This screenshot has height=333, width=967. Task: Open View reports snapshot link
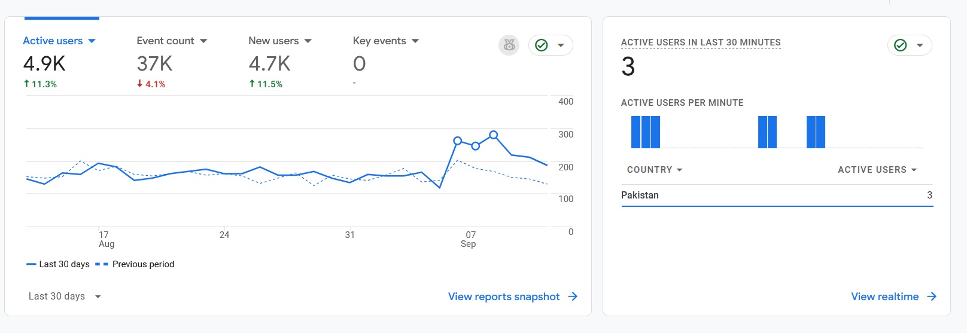tap(504, 297)
